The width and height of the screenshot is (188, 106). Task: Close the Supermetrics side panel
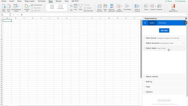[186, 18]
